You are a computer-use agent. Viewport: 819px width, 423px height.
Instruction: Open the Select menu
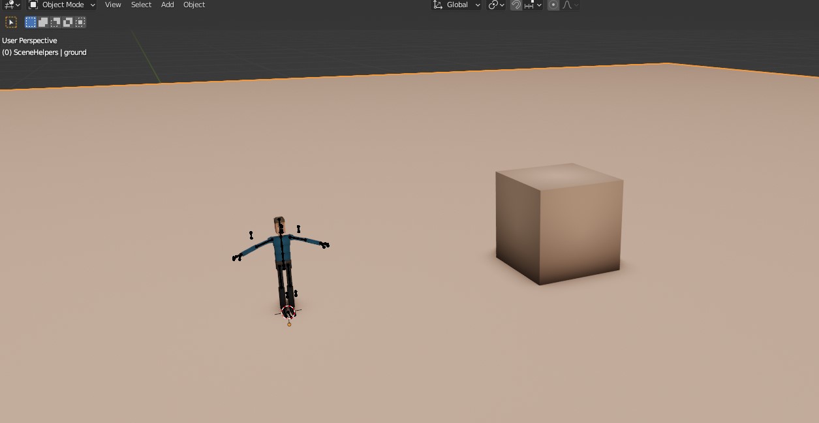click(141, 5)
